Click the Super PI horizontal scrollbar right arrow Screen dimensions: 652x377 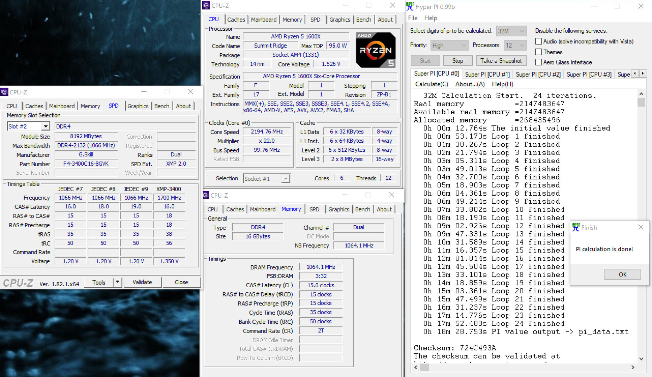(633, 367)
